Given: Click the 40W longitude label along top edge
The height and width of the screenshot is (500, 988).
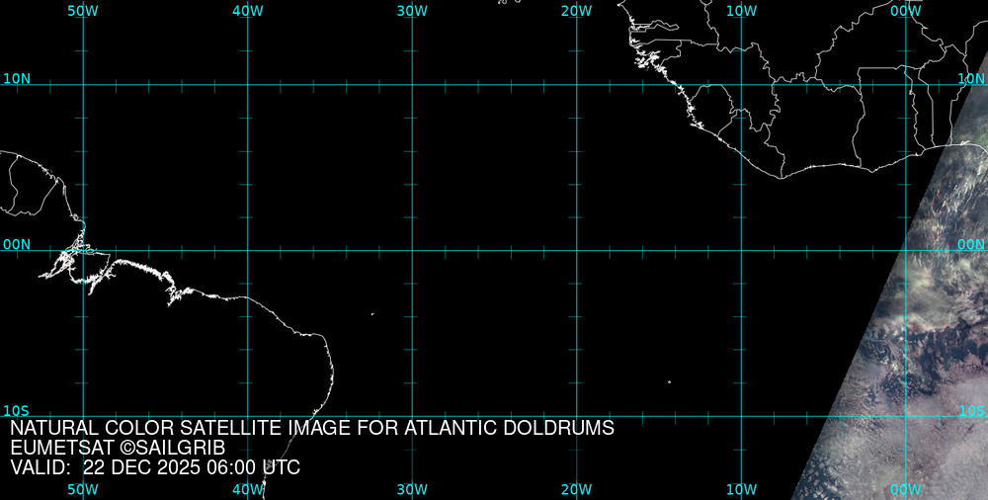Looking at the screenshot, I should (x=248, y=10).
